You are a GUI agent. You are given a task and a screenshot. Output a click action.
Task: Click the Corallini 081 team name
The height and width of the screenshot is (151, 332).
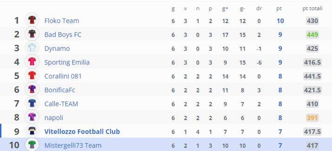tap(63, 76)
